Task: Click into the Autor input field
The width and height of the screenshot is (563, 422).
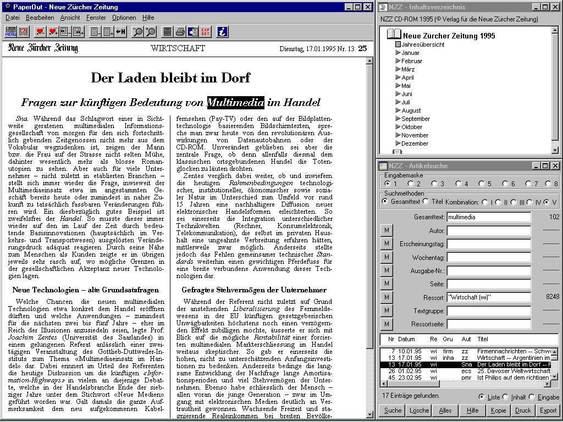Action: click(x=489, y=230)
